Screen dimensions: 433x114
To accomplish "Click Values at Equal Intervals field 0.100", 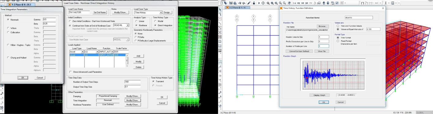I will (373, 29).
